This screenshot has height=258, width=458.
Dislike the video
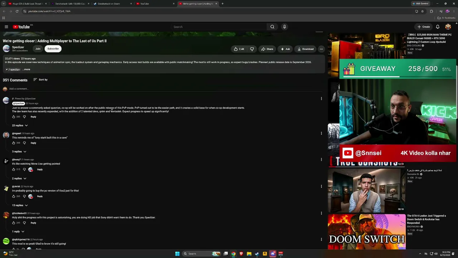pyautogui.click(x=252, y=49)
